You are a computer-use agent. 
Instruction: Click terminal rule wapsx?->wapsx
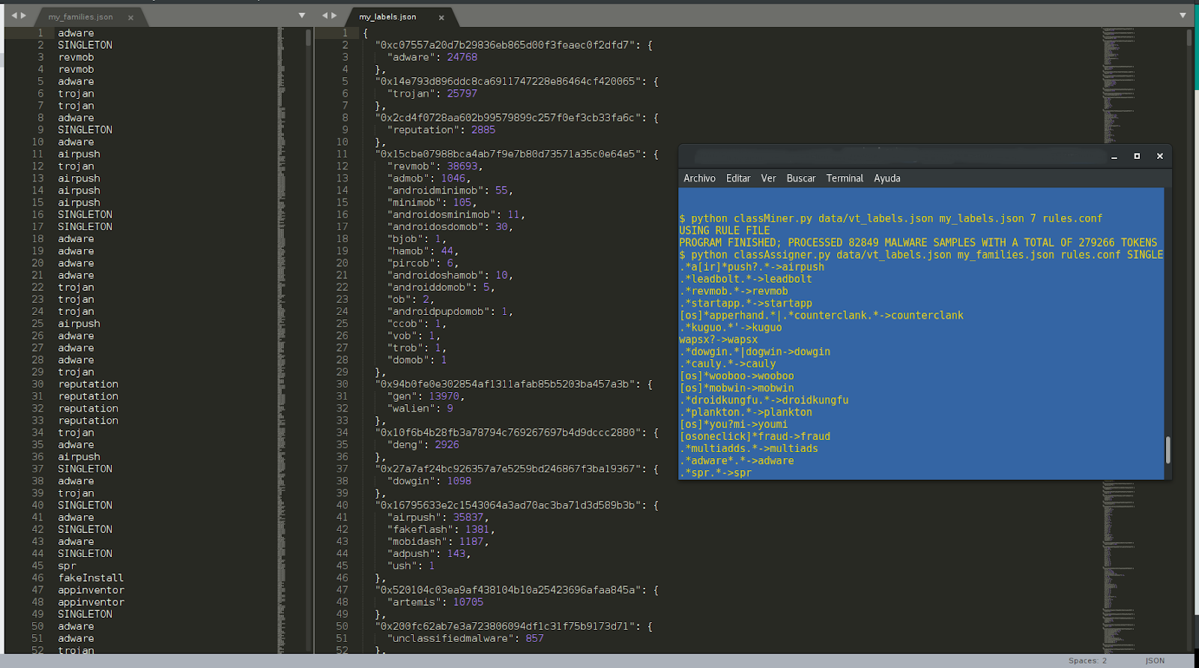(x=718, y=340)
